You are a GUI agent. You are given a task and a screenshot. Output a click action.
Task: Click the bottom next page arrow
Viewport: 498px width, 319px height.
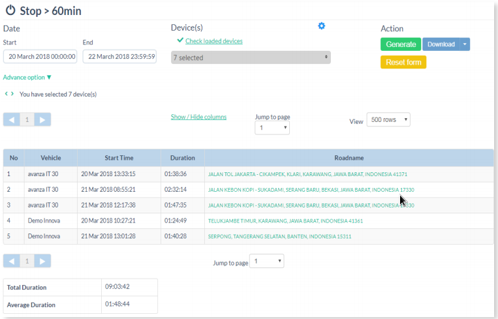[42, 261]
